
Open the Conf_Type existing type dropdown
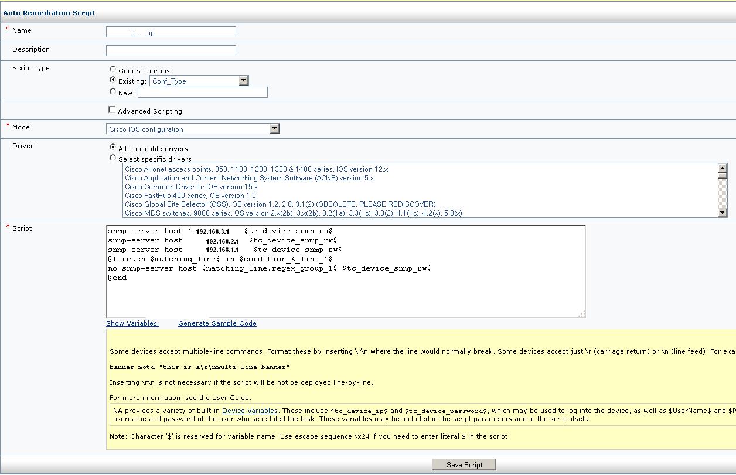pyautogui.click(x=199, y=81)
